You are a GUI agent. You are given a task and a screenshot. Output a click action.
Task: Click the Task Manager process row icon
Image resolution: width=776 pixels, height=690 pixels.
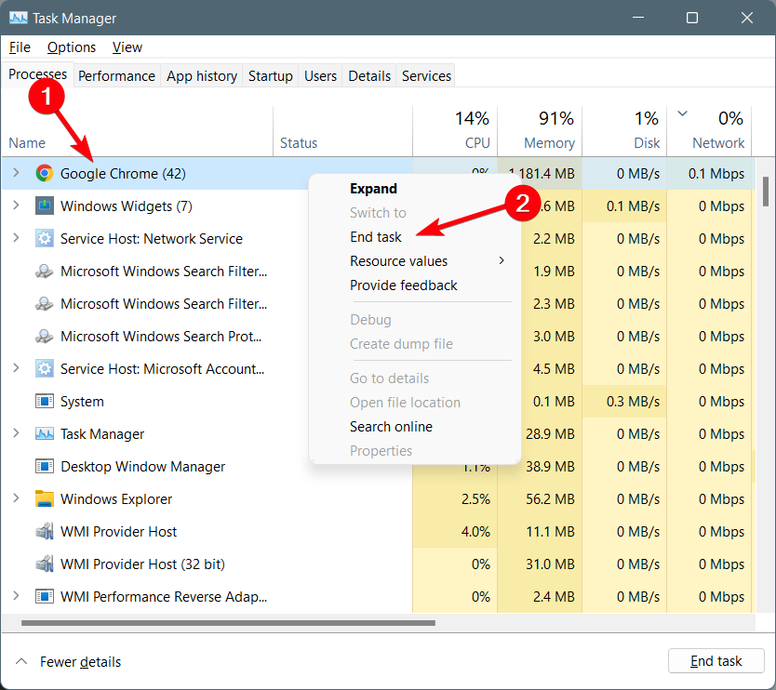45,433
